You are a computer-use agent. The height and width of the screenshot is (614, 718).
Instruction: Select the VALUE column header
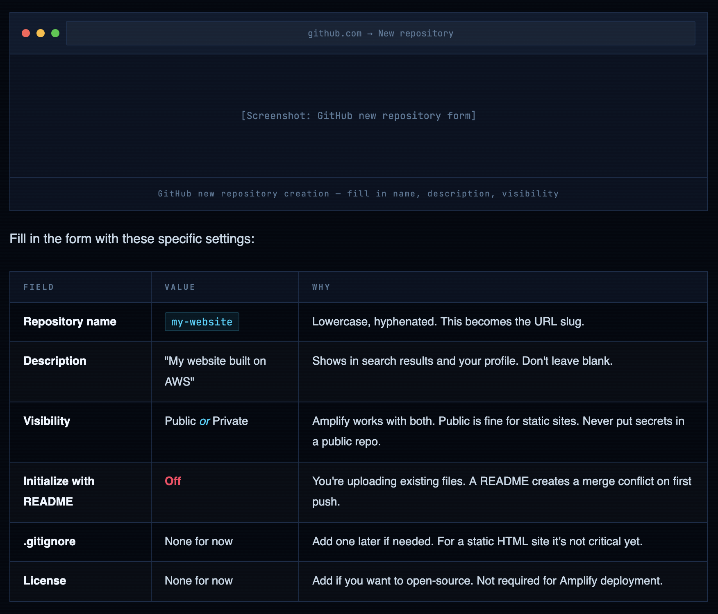pos(180,287)
